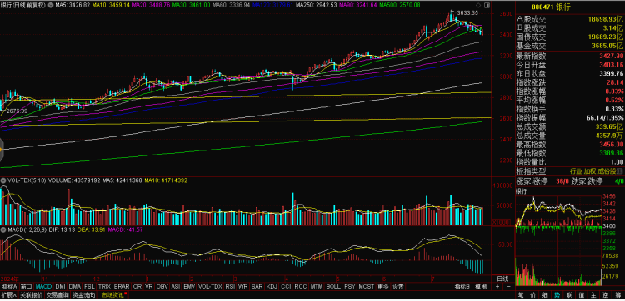The width and height of the screenshot is (625, 301).
Task: Click the 880471 银行 title header
Action: point(551,7)
